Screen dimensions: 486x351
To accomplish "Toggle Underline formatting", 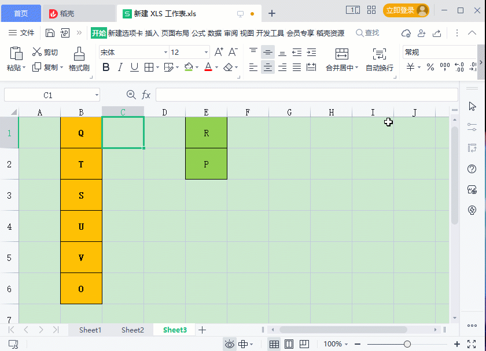I will (x=134, y=67).
